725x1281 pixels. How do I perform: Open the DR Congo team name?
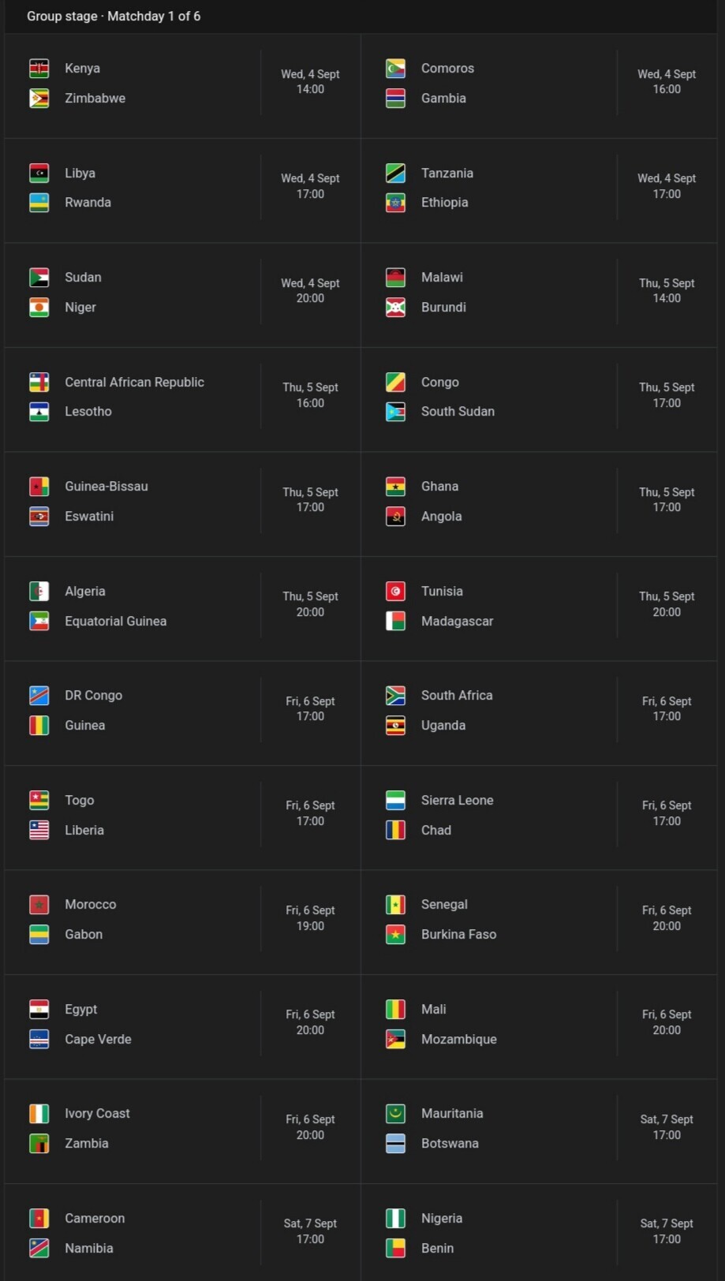(93, 695)
